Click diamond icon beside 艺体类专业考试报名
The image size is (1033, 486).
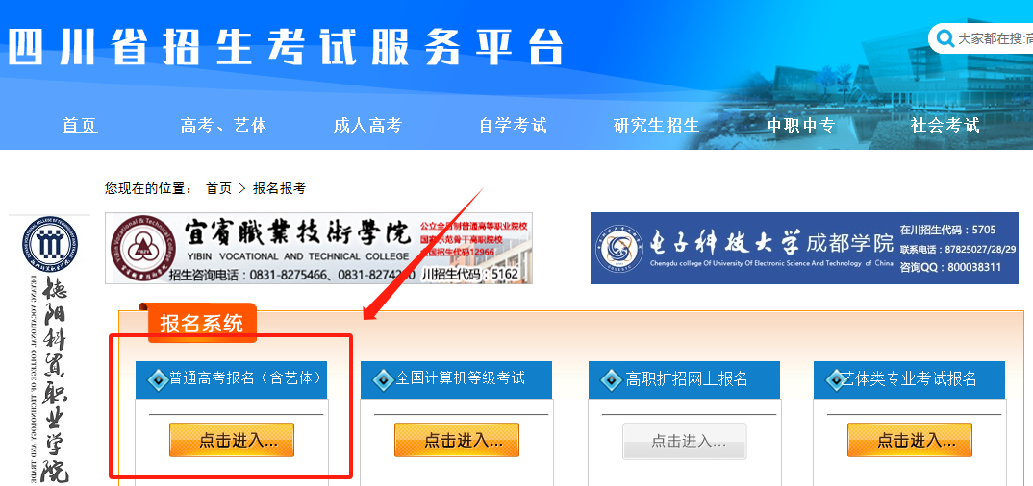pos(836,379)
